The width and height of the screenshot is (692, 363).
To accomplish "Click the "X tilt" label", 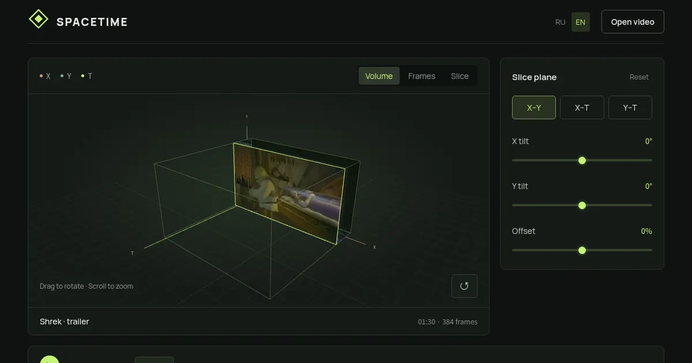I will tap(520, 141).
